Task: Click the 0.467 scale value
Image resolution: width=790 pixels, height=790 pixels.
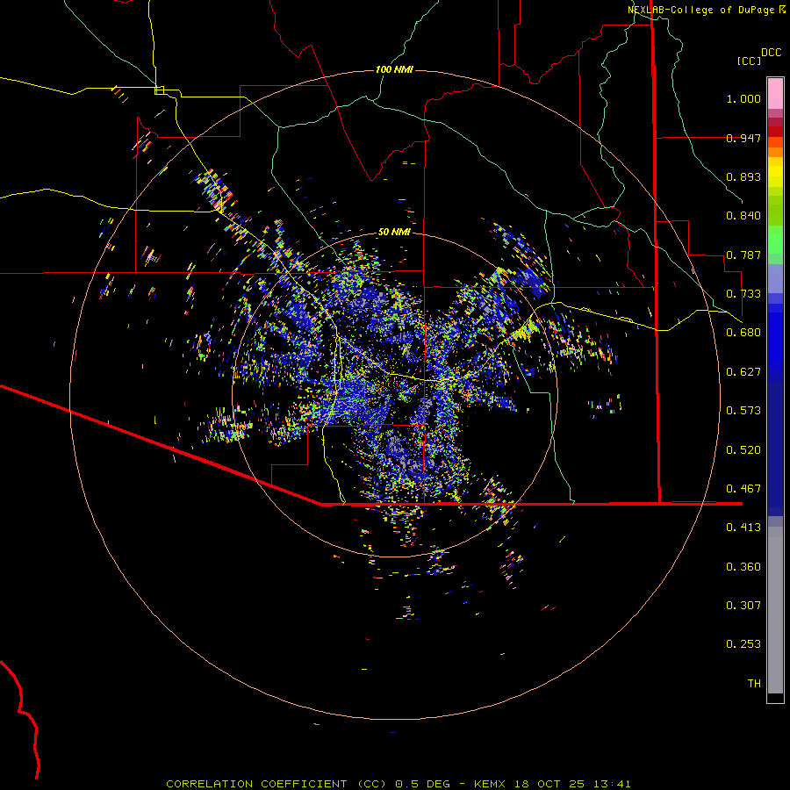Action: coord(743,489)
